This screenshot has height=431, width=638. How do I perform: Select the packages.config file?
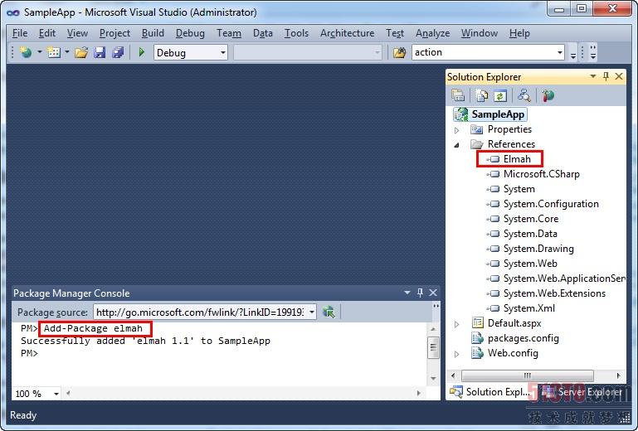pyautogui.click(x=524, y=338)
